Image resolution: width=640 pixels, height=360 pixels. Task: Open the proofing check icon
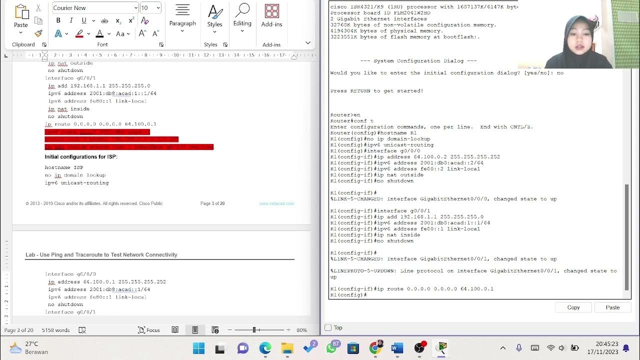point(82,330)
